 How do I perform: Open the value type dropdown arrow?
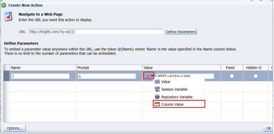pos(152,76)
